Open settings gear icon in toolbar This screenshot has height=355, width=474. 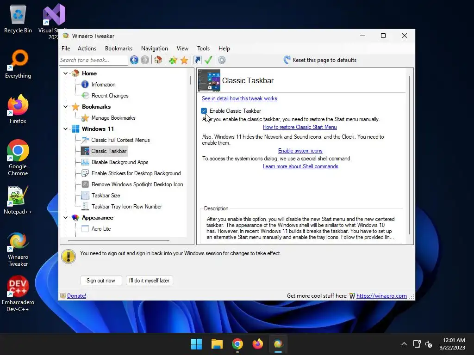pyautogui.click(x=222, y=60)
